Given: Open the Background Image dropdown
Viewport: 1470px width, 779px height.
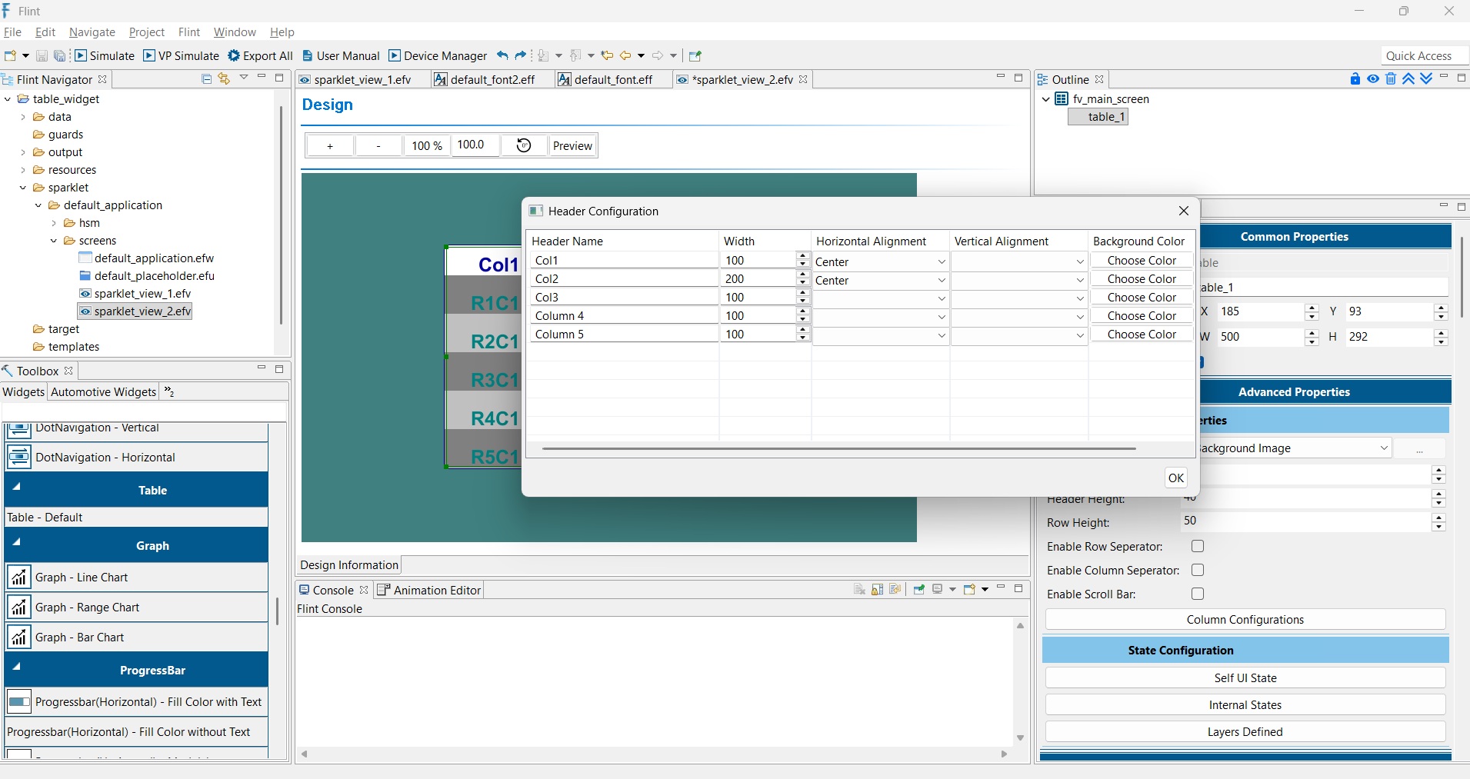Looking at the screenshot, I should pyautogui.click(x=1384, y=448).
